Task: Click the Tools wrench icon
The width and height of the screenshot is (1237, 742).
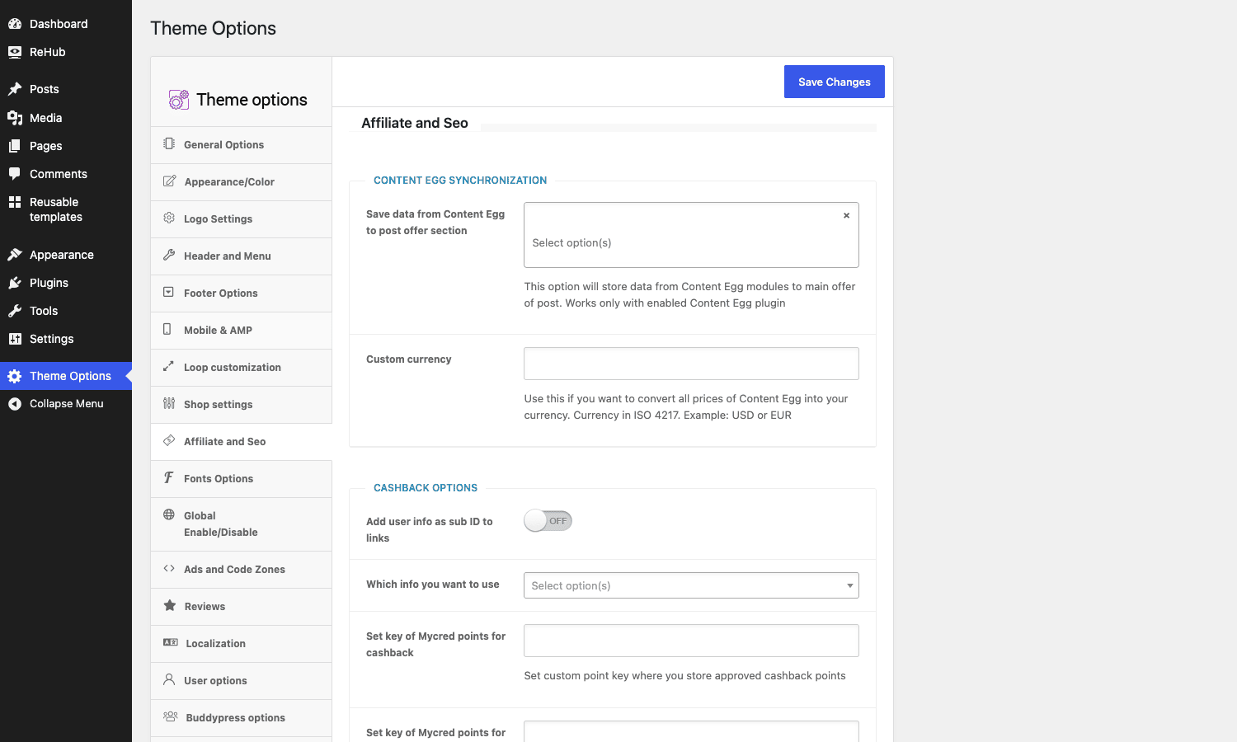Action: pos(15,311)
